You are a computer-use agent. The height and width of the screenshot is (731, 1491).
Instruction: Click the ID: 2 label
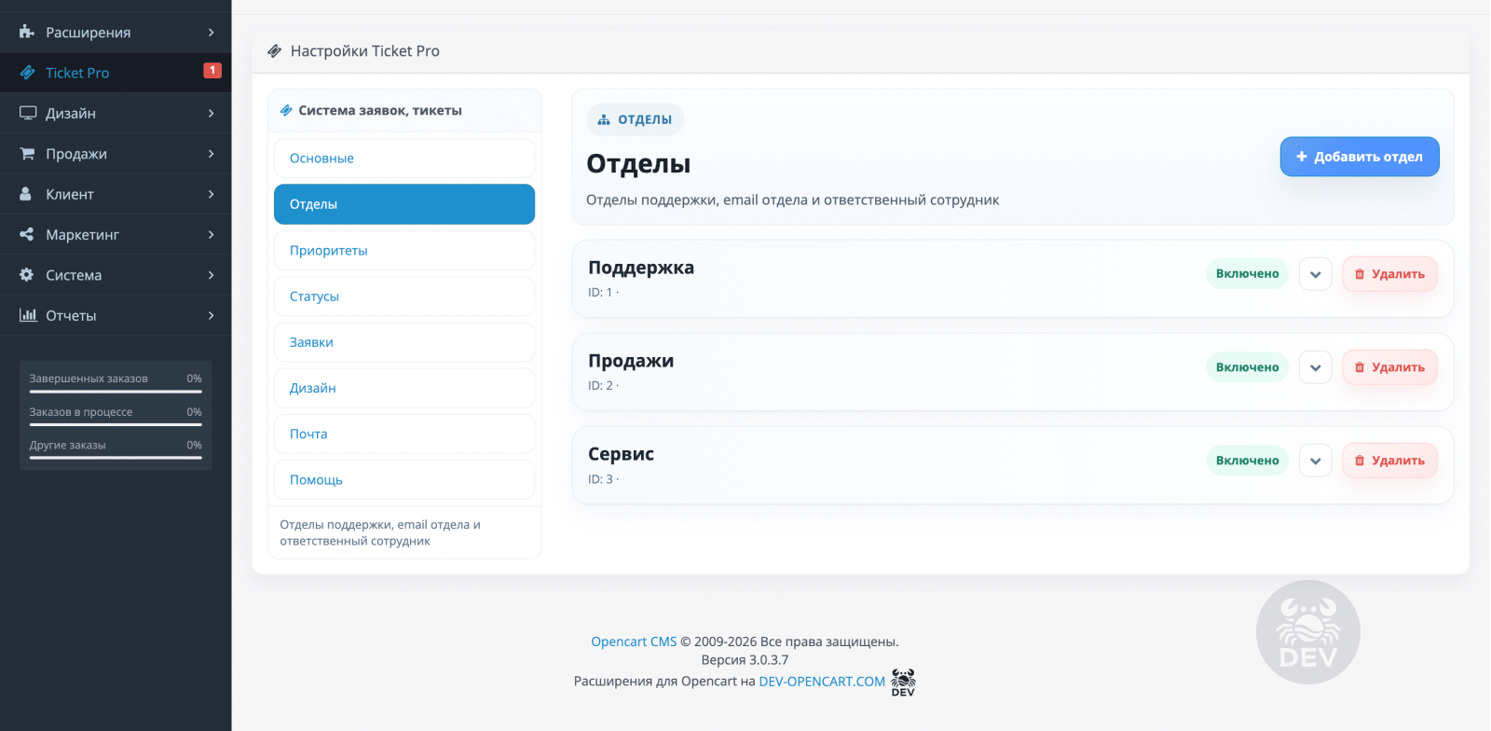tap(601, 386)
